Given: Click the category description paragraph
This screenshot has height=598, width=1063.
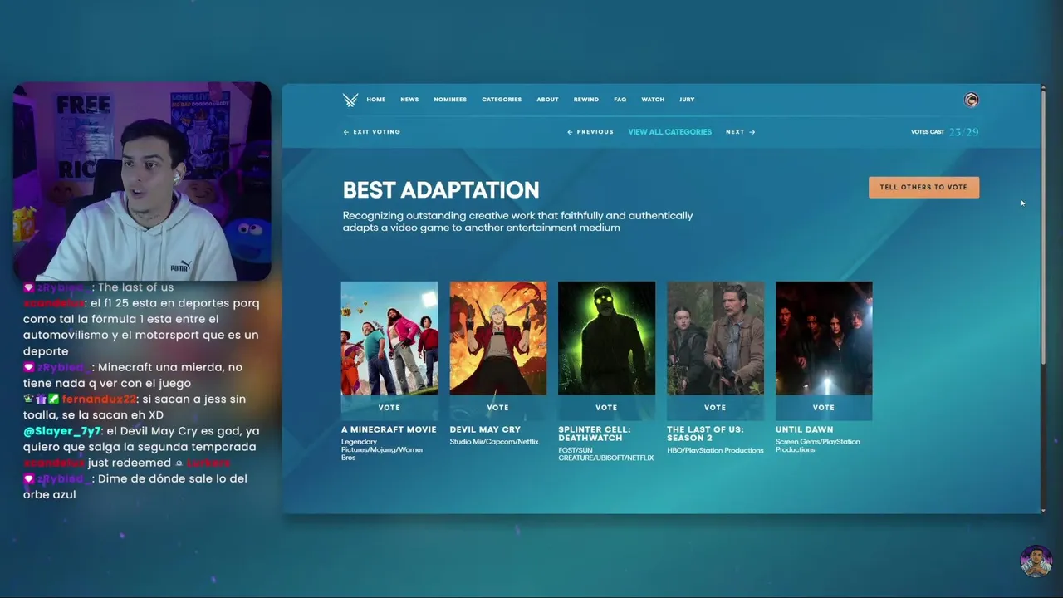Looking at the screenshot, I should click(x=517, y=221).
